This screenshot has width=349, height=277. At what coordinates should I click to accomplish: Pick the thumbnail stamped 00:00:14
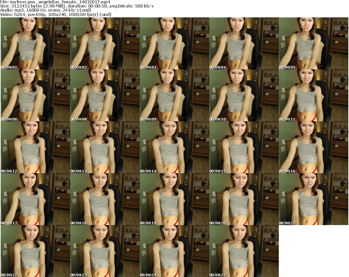click(174, 148)
